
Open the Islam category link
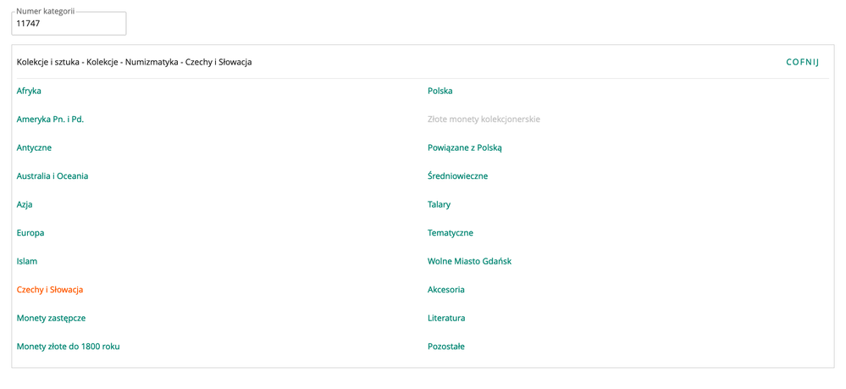pos(27,261)
